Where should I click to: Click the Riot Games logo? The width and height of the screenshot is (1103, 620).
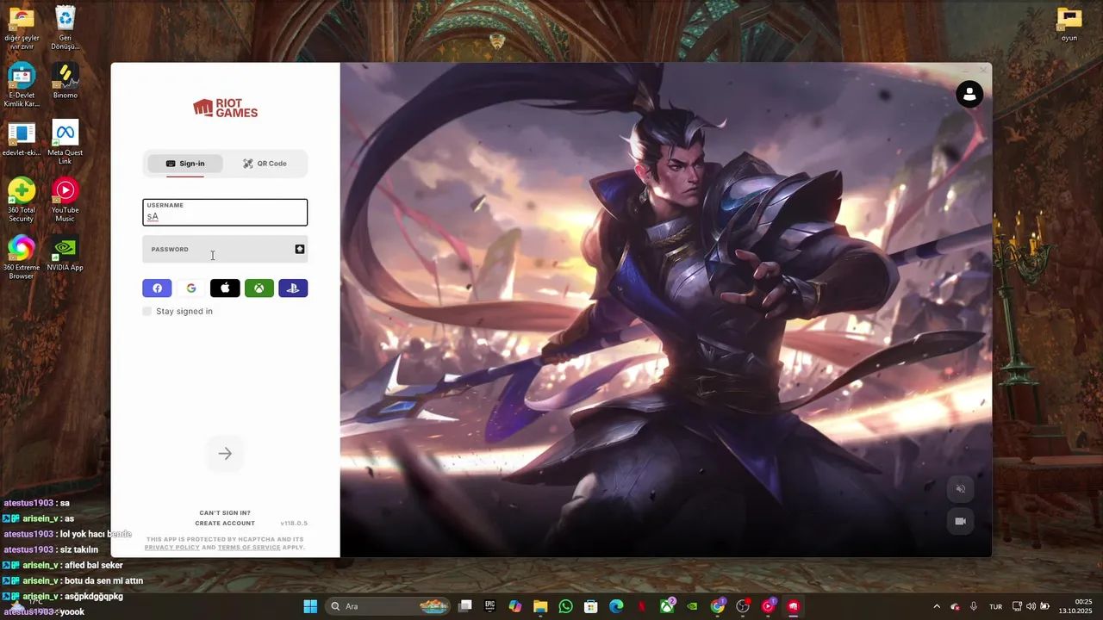pos(225,108)
